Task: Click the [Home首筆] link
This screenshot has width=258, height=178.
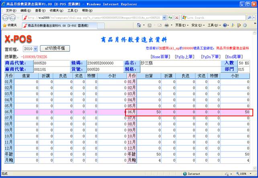Action: pyautogui.click(x=162, y=57)
